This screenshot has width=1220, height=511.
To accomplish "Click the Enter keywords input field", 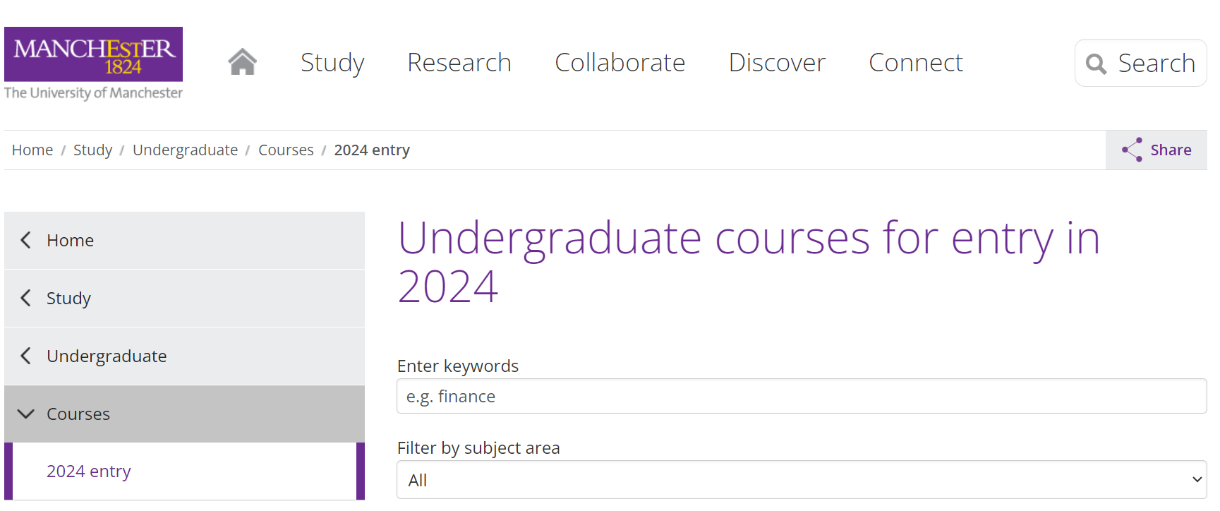I will [801, 397].
